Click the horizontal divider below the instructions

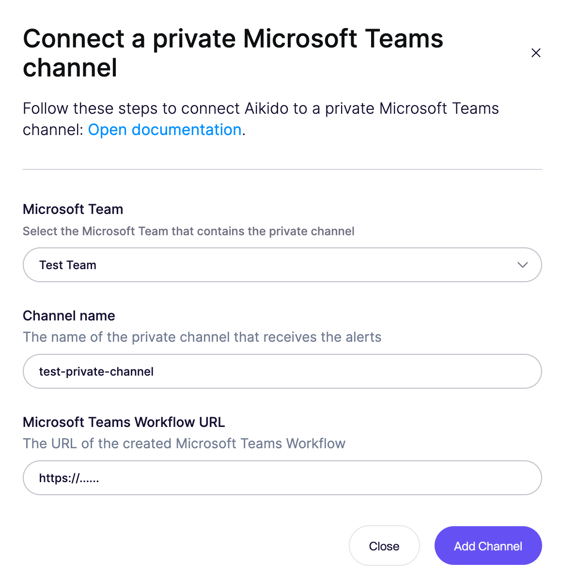click(282, 169)
